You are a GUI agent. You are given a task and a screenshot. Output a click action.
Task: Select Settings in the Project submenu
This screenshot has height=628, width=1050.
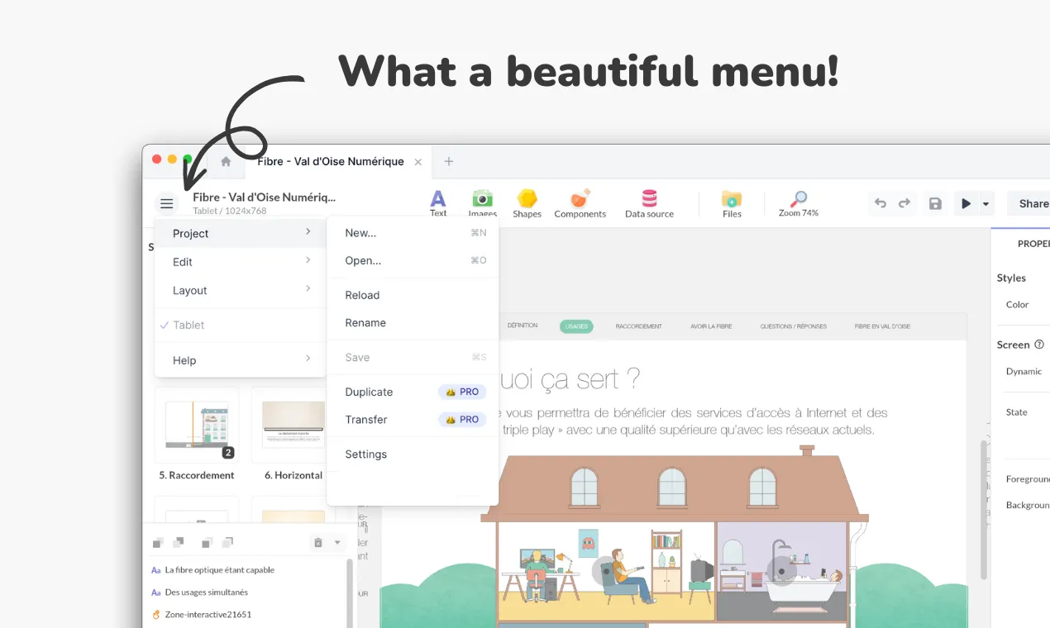366,454
